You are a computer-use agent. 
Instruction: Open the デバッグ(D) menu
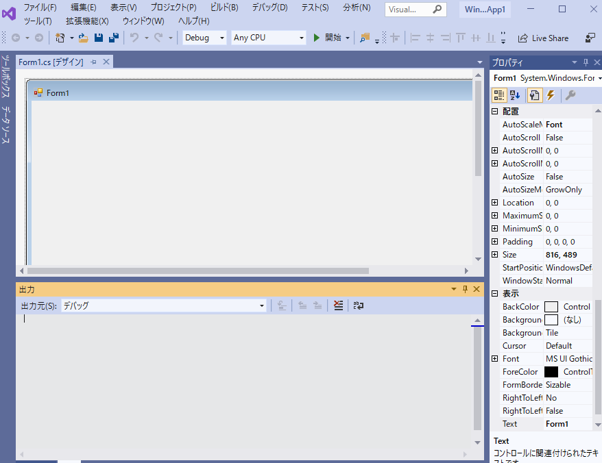269,8
